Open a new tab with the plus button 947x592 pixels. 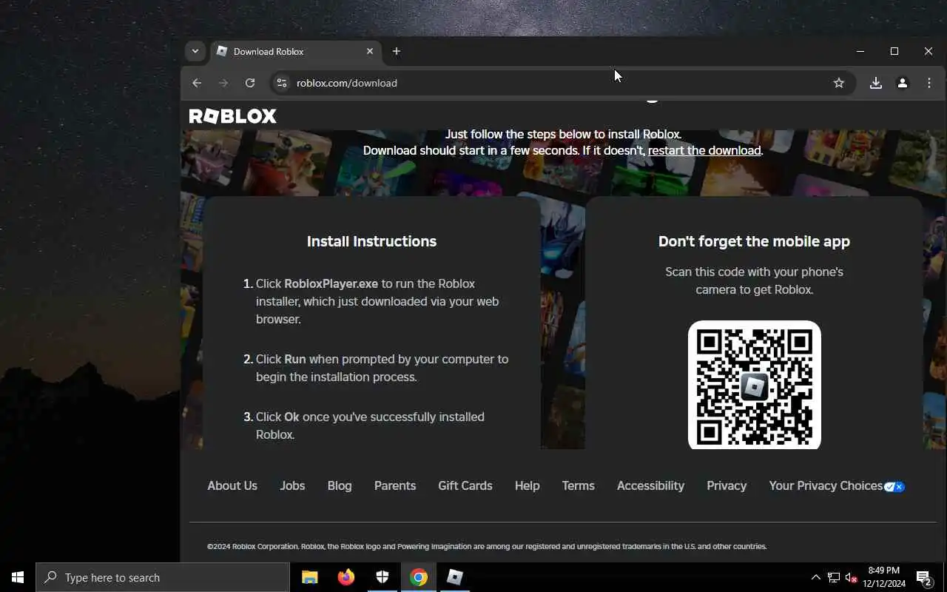tap(397, 51)
